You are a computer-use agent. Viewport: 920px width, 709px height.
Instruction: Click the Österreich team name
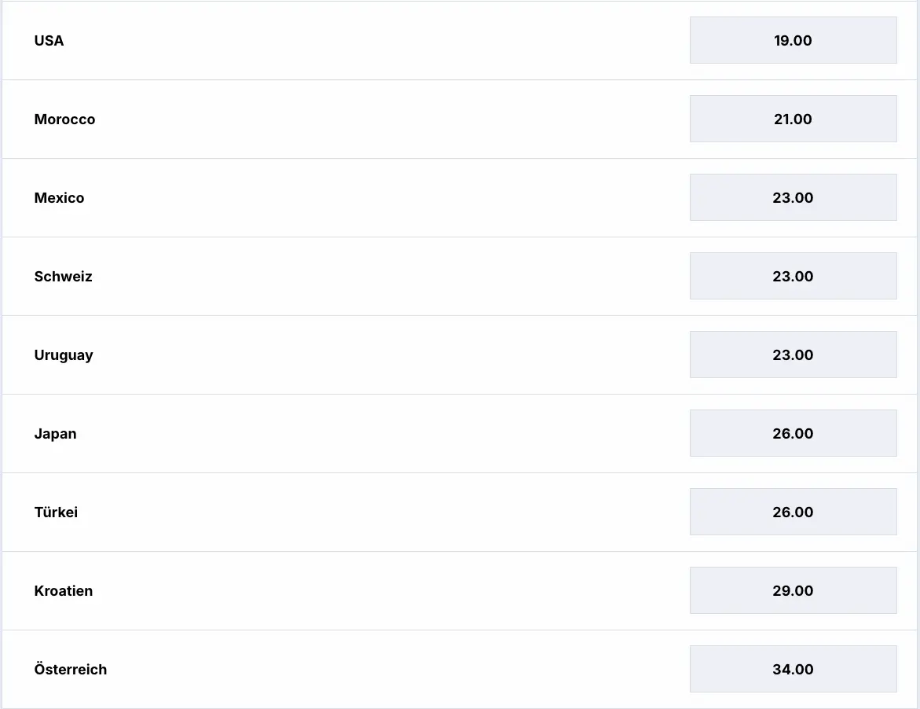point(71,670)
